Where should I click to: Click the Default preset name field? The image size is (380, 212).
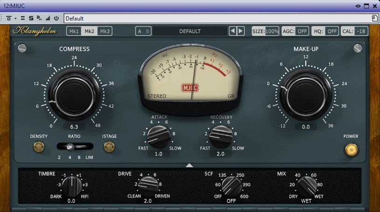[217, 19]
